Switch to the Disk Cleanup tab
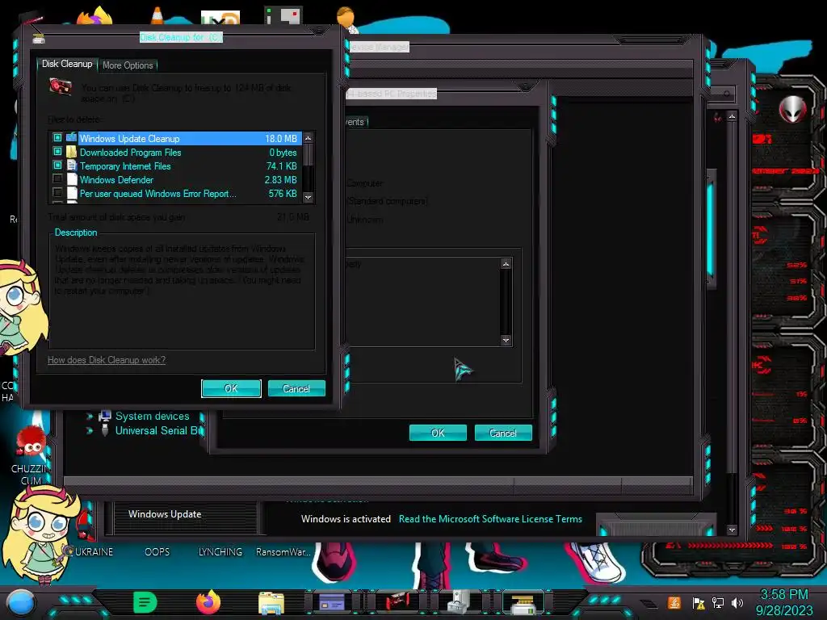This screenshot has width=827, height=620. tap(67, 64)
